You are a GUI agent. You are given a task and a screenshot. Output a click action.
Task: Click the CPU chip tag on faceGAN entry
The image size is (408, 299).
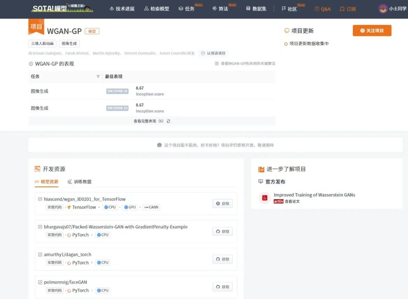point(102,290)
